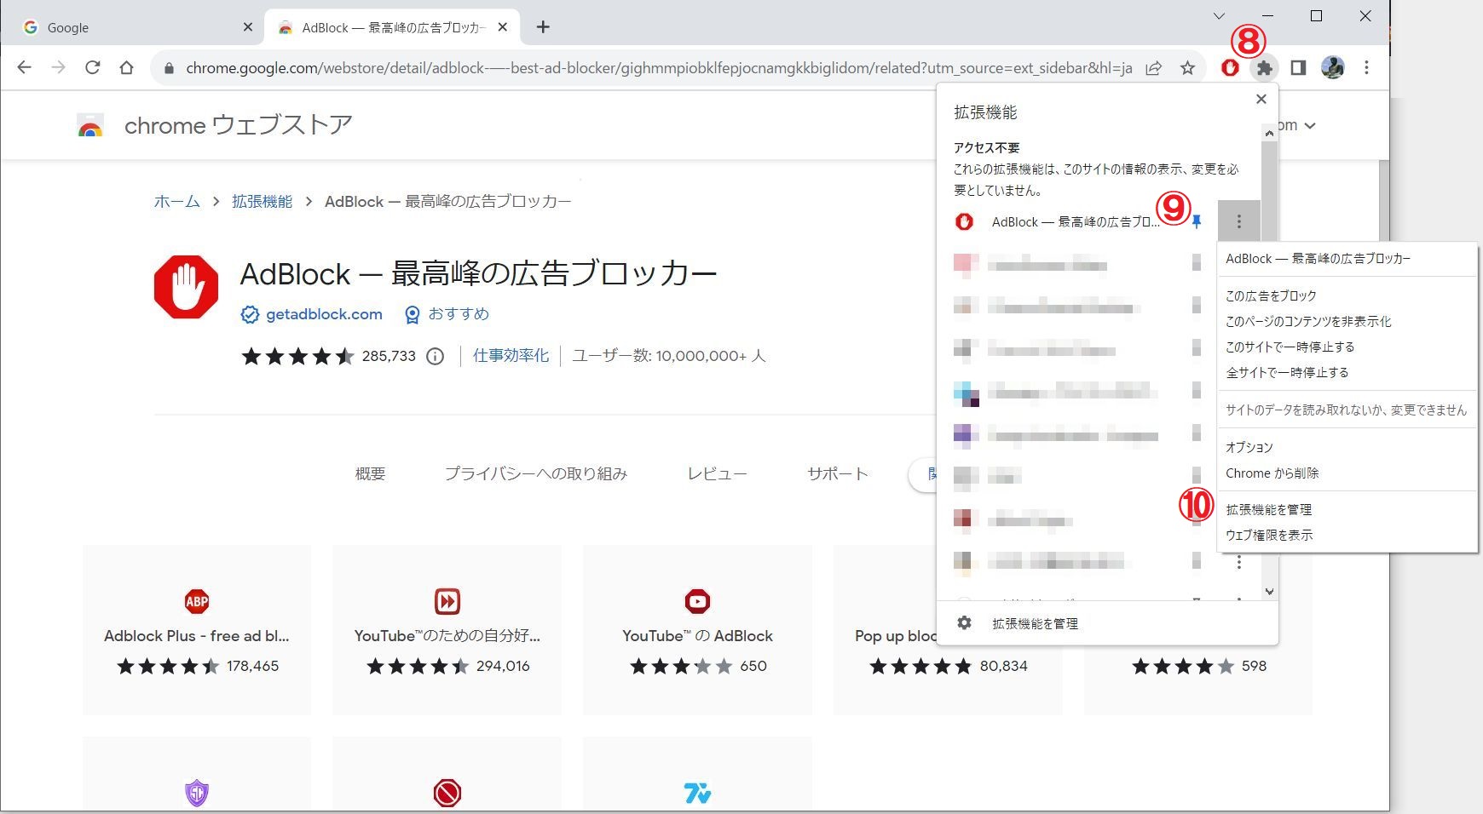The height and width of the screenshot is (814, 1483).
Task: View site information via the lock icon
Action: point(169,68)
